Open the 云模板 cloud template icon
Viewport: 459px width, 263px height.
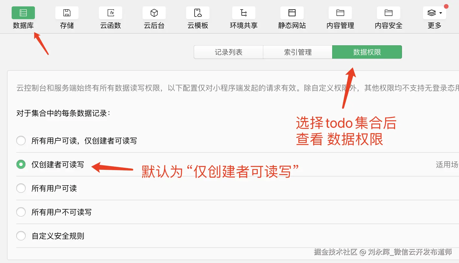198,13
